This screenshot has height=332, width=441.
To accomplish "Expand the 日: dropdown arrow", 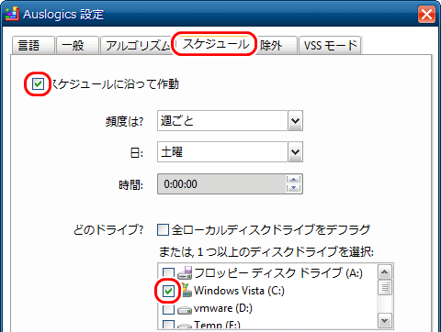I will (x=295, y=151).
